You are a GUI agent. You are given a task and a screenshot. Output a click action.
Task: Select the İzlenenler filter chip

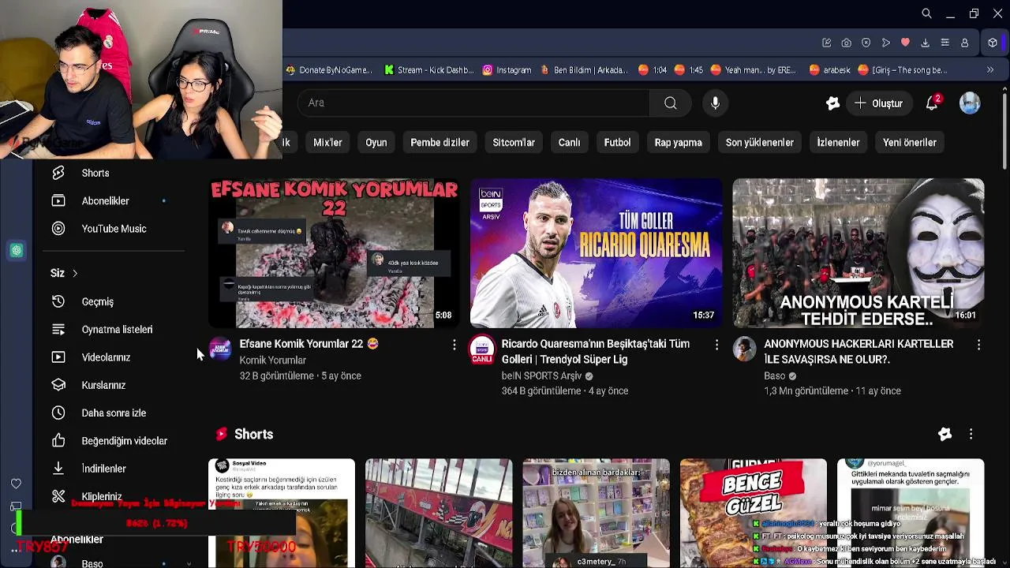pyautogui.click(x=838, y=143)
